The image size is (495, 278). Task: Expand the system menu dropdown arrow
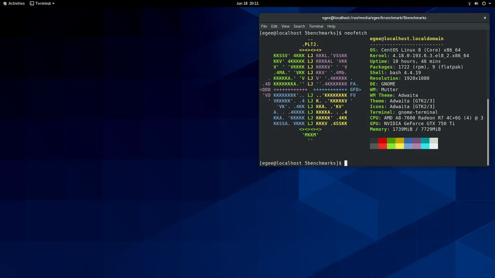pyautogui.click(x=490, y=4)
